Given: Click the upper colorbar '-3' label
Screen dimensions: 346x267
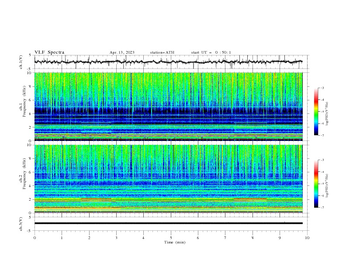Looking at the screenshot, I should click(322, 88).
